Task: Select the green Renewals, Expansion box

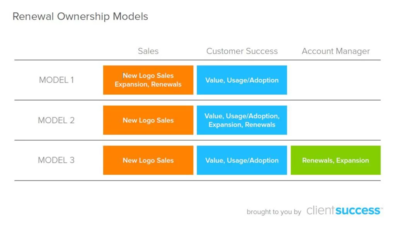Action: point(335,160)
